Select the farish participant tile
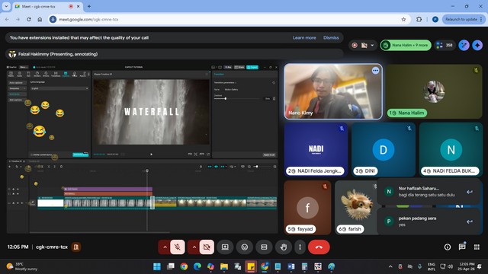This screenshot has height=274, width=488. [x=356, y=208]
